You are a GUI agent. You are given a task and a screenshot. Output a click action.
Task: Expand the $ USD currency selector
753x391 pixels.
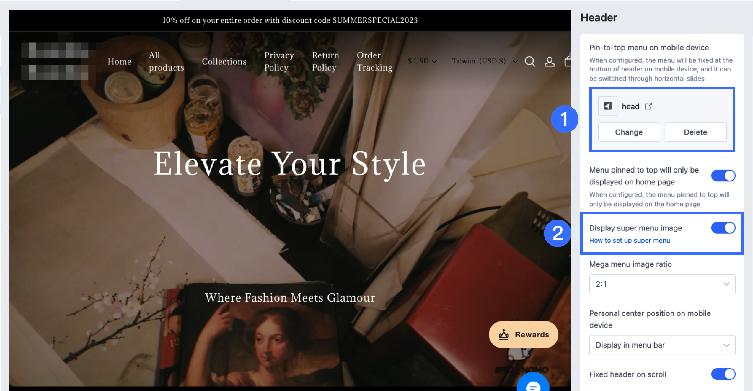[422, 61]
